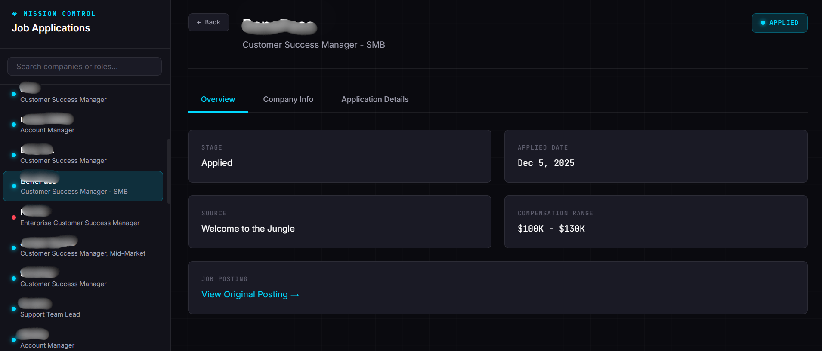Click the Back button

pyautogui.click(x=208, y=22)
